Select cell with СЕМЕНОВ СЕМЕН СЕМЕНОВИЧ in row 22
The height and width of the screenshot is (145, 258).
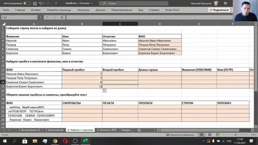click(34, 116)
